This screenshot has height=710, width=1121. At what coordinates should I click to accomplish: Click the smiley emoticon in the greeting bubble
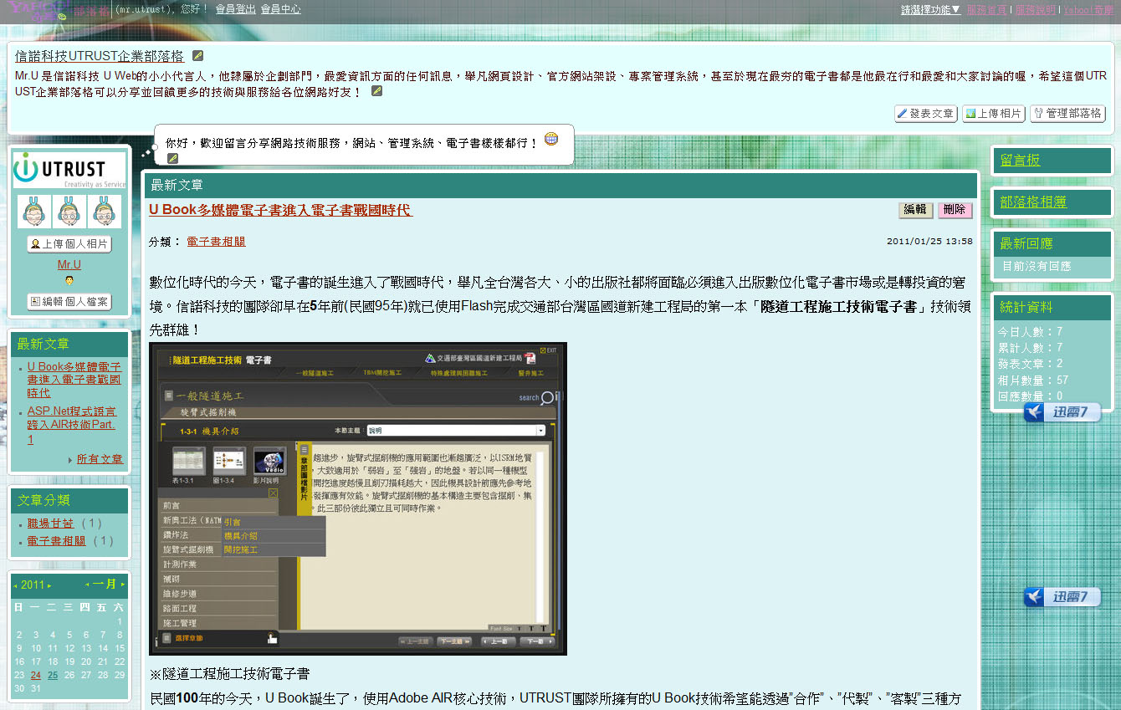tap(551, 139)
